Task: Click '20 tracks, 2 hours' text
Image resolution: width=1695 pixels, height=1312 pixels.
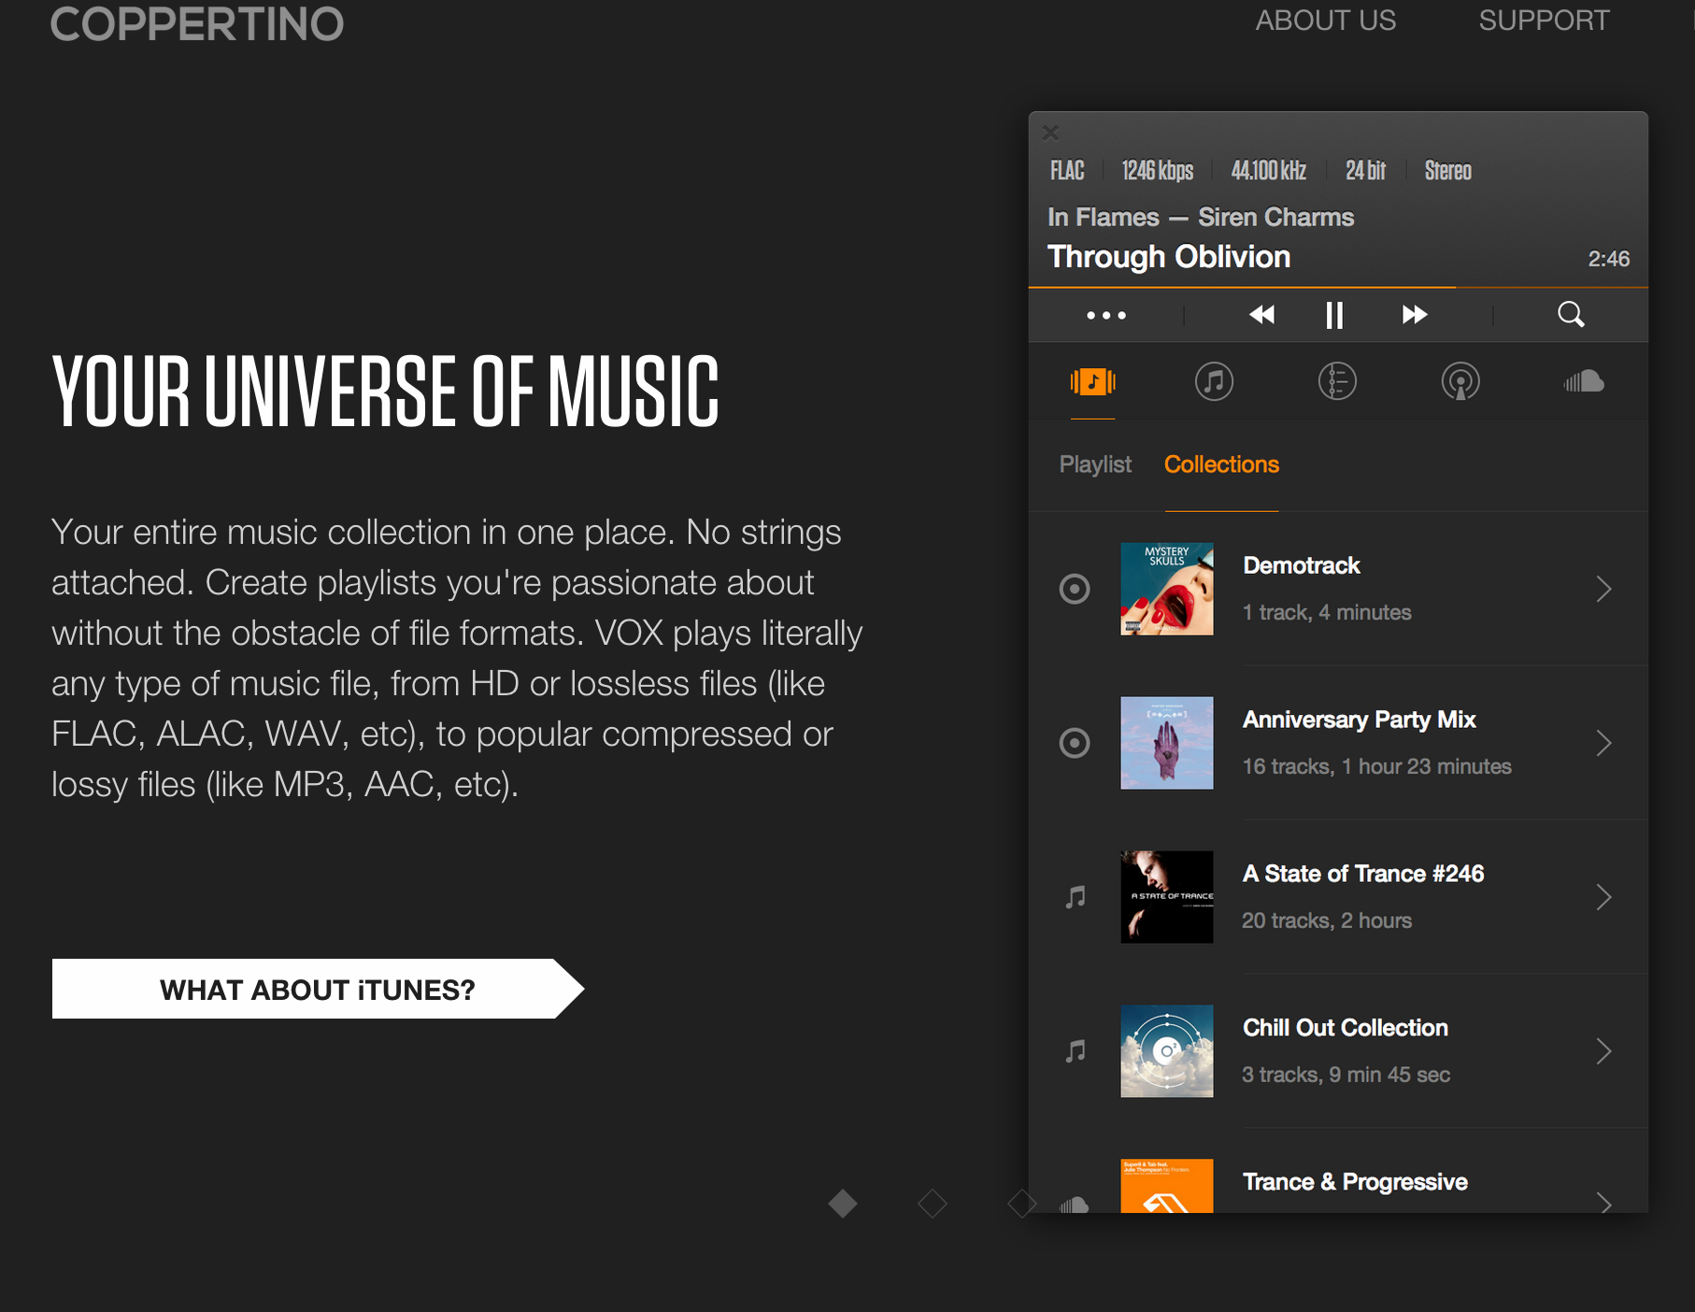Action: point(1327,920)
